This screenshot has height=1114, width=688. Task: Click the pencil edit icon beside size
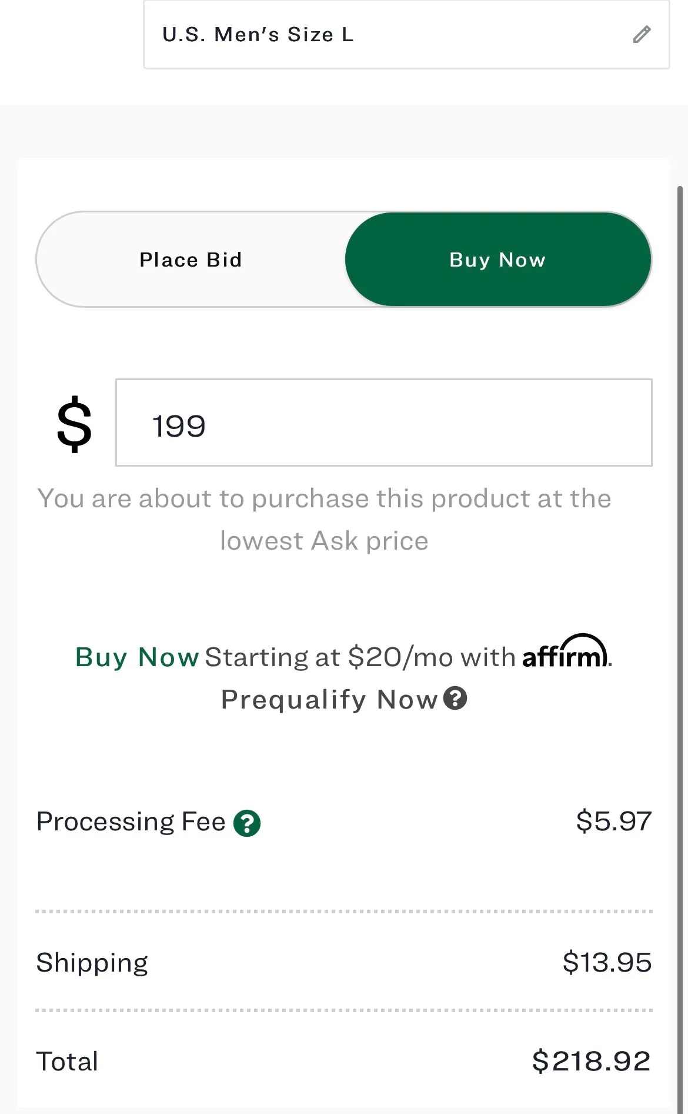tap(642, 35)
